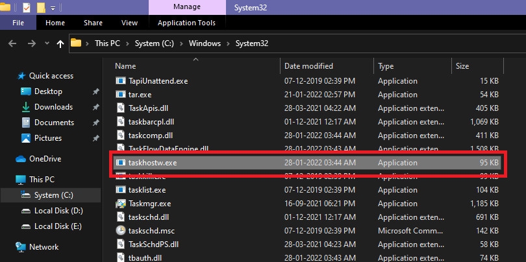Select the taskcomp.dll file
Screen dimensions: 526x262
click(x=151, y=136)
